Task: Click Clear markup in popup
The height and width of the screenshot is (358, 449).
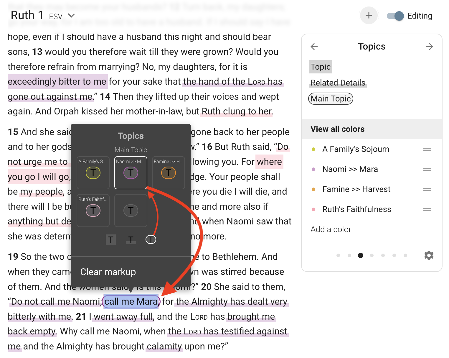Action: click(x=108, y=272)
